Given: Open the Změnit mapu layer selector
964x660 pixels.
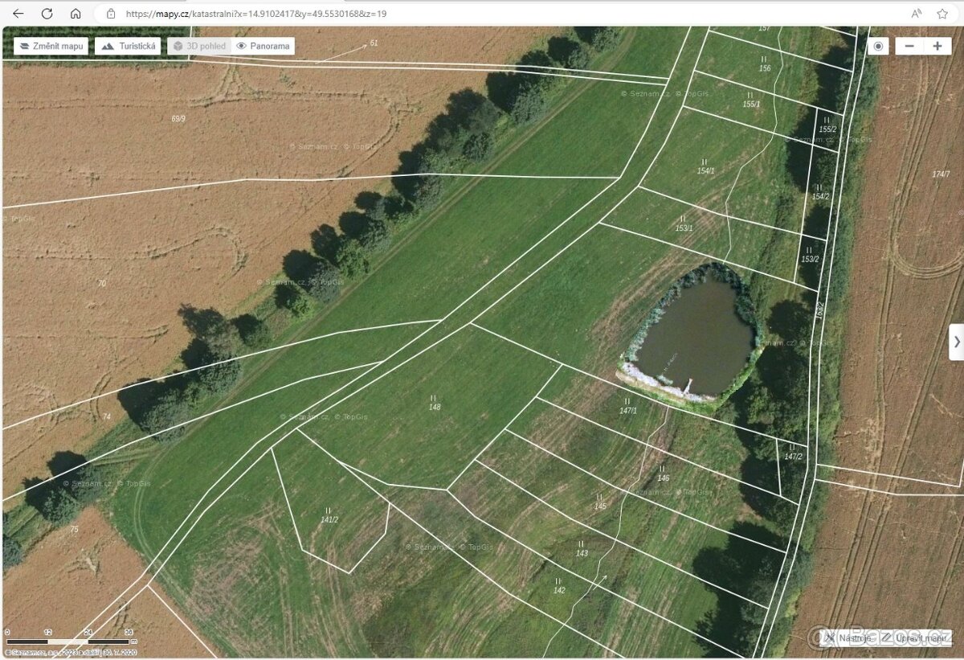Looking at the screenshot, I should (51, 46).
